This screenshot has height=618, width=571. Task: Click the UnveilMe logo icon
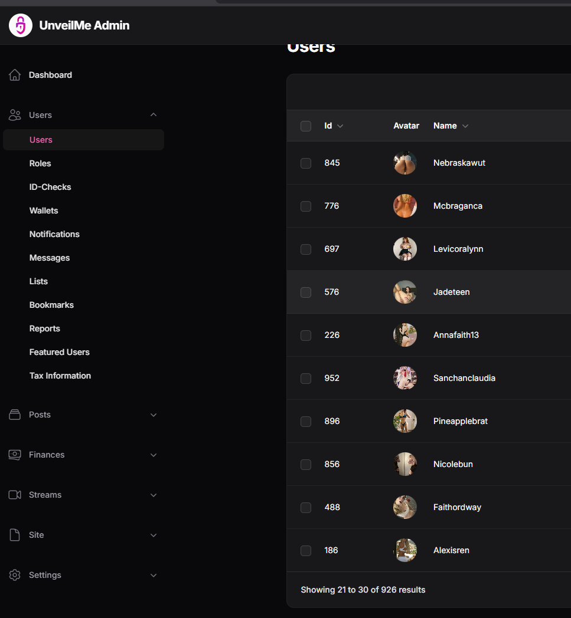[21, 25]
